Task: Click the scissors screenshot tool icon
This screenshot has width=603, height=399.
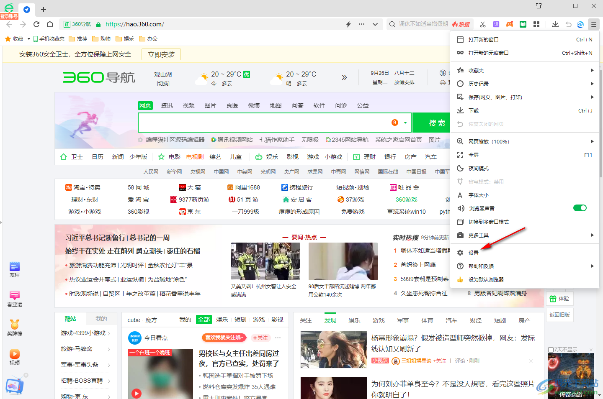Action: (x=483, y=24)
